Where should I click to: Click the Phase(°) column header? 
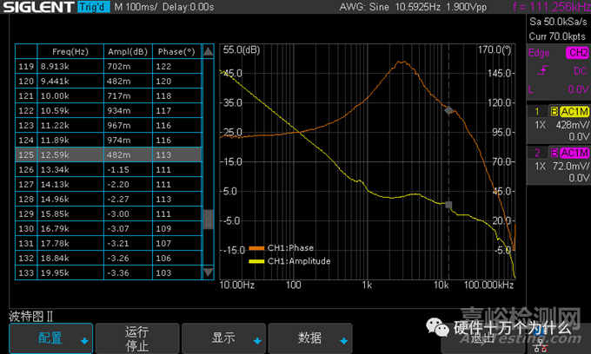tap(175, 51)
